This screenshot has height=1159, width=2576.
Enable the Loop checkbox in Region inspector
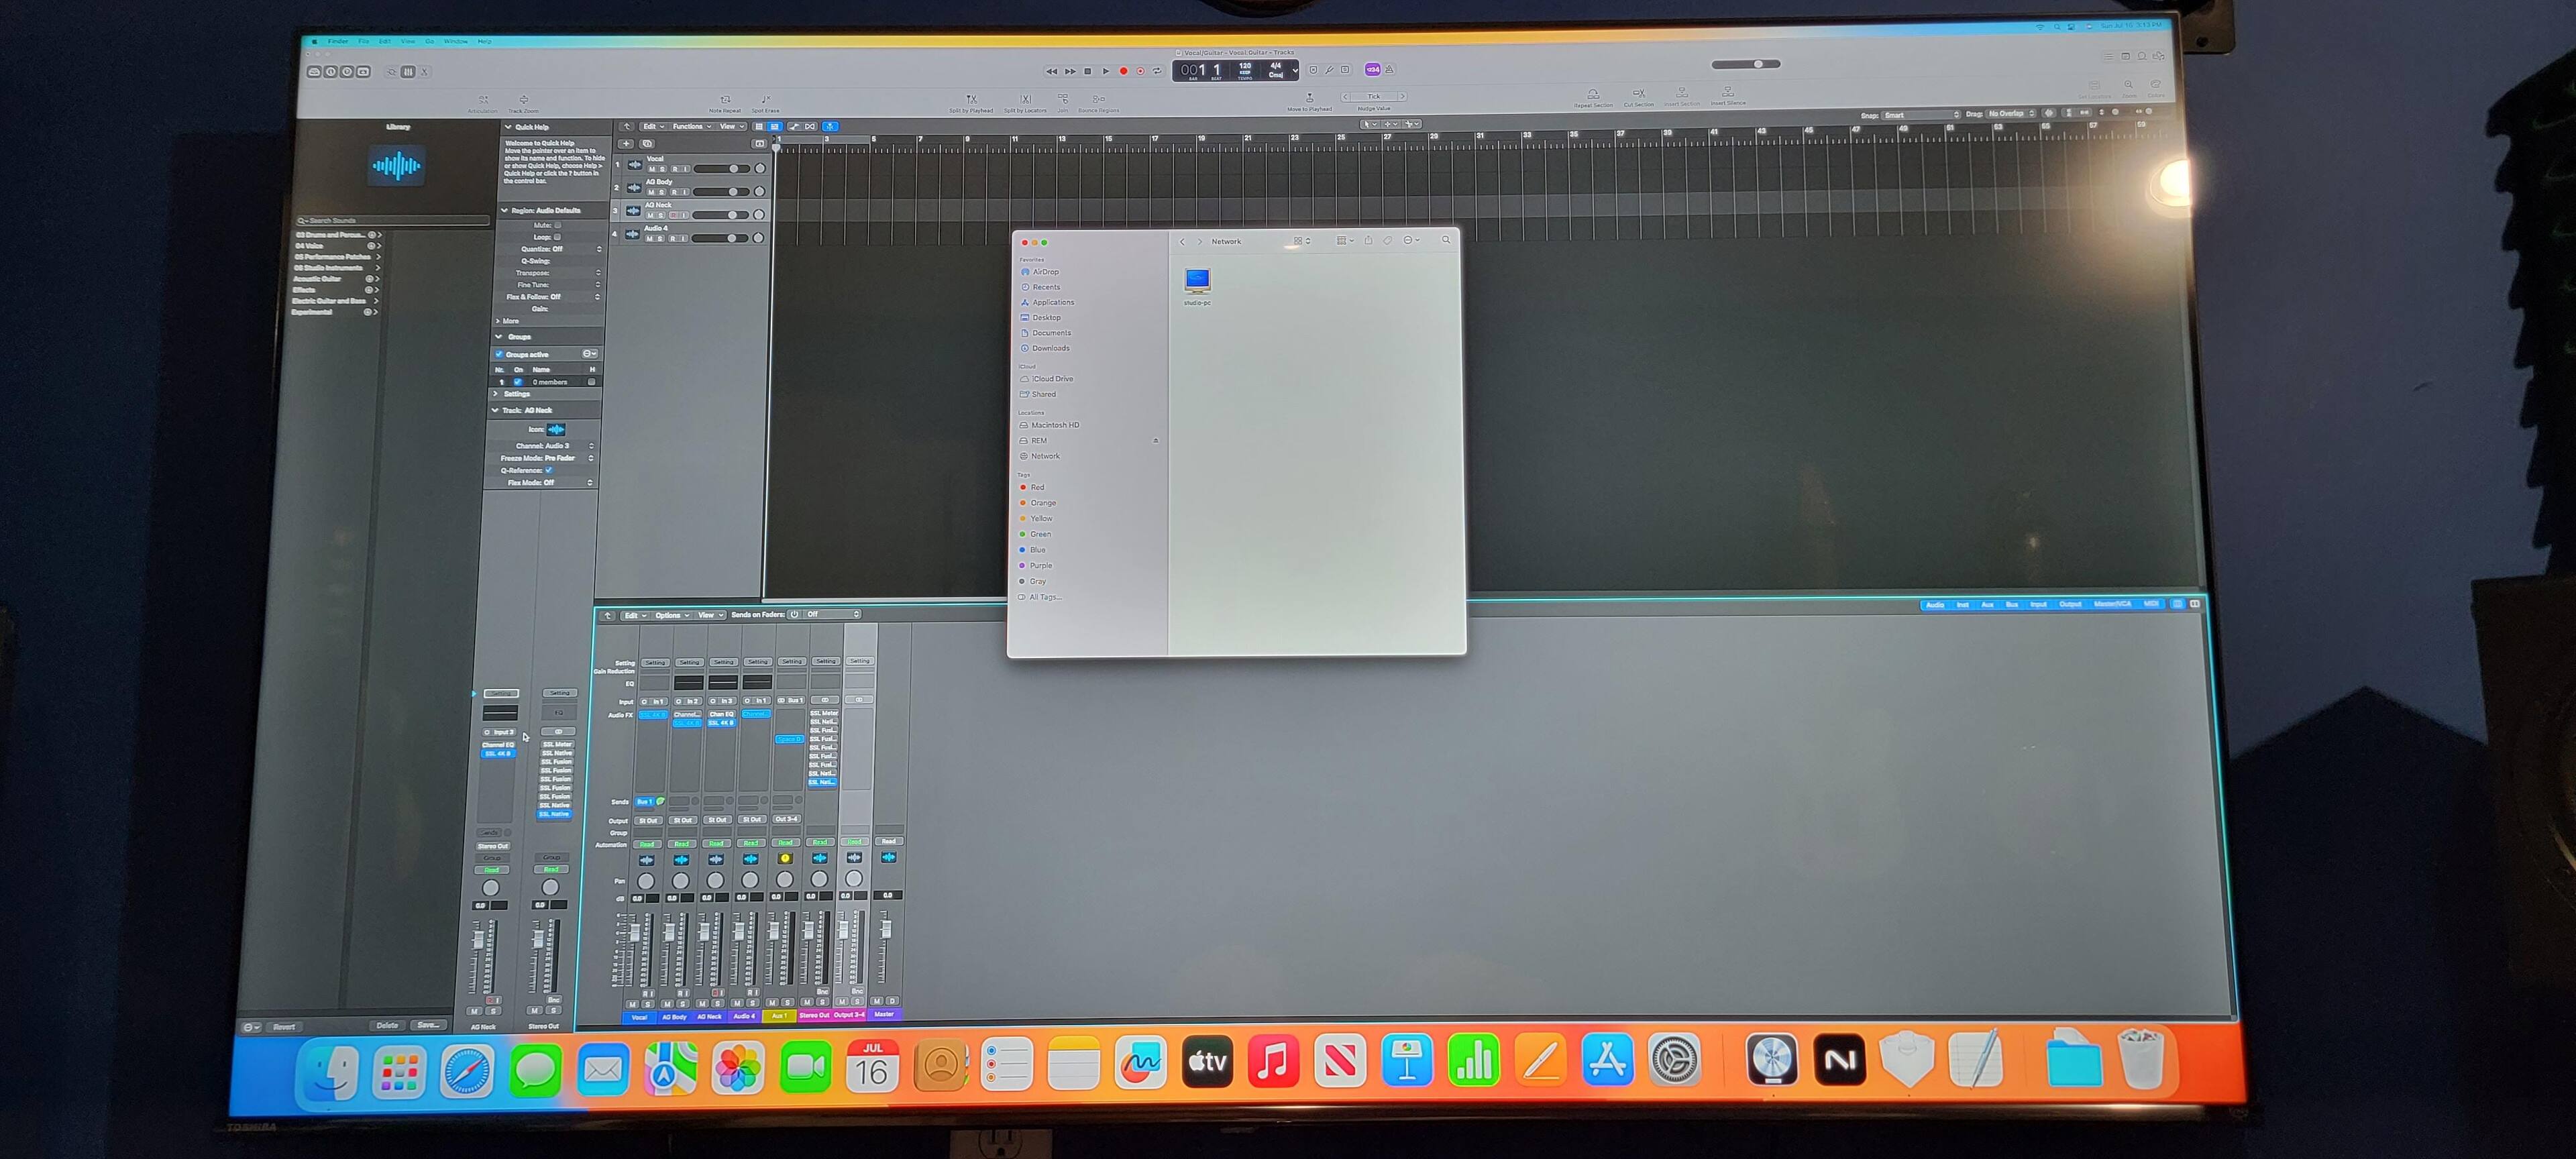(x=557, y=237)
